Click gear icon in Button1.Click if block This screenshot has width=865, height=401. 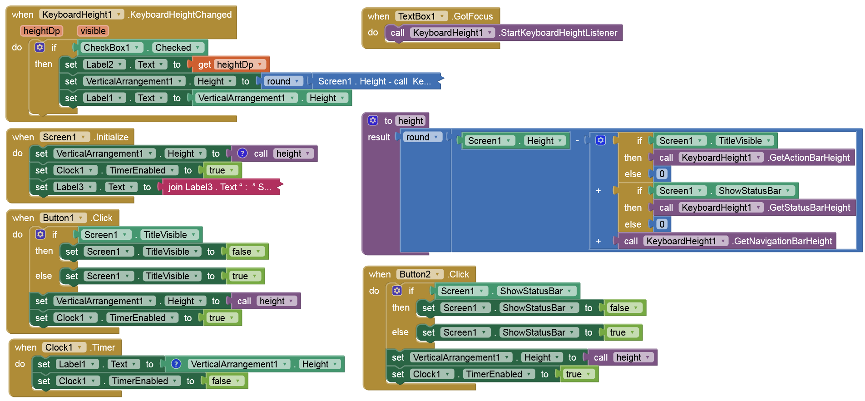coord(40,234)
